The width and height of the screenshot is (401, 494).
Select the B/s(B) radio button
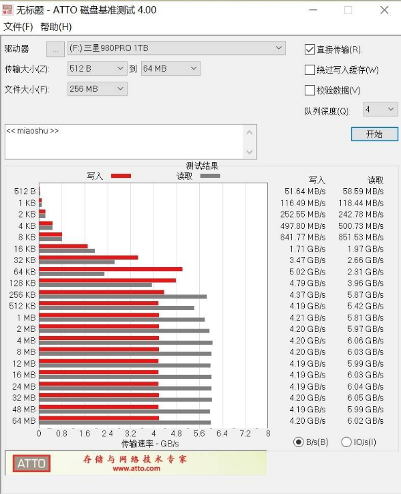click(x=299, y=442)
